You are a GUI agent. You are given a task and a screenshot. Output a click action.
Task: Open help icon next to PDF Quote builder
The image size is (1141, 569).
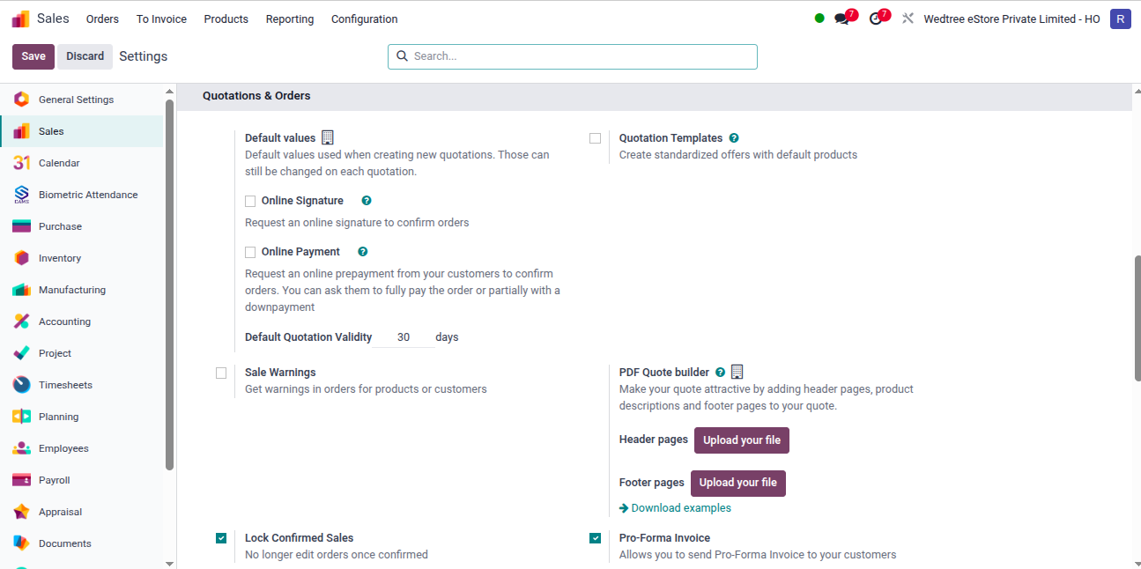(x=720, y=373)
